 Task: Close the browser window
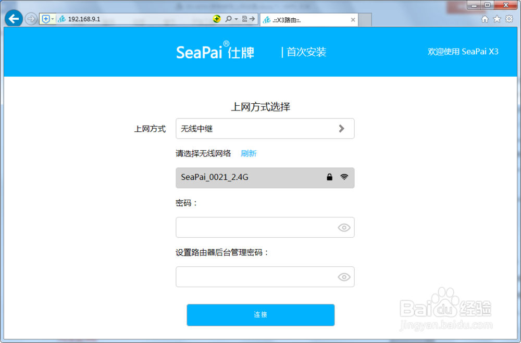pyautogui.click(x=506, y=5)
